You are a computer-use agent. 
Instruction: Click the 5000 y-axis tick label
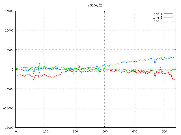click(10, 50)
